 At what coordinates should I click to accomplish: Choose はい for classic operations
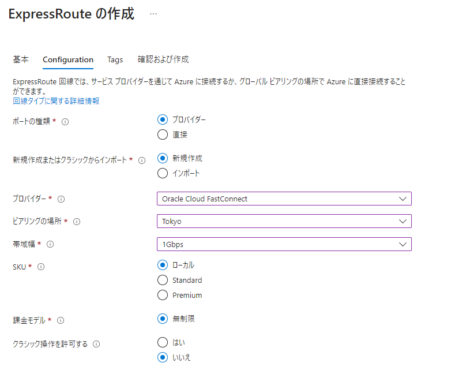click(163, 342)
